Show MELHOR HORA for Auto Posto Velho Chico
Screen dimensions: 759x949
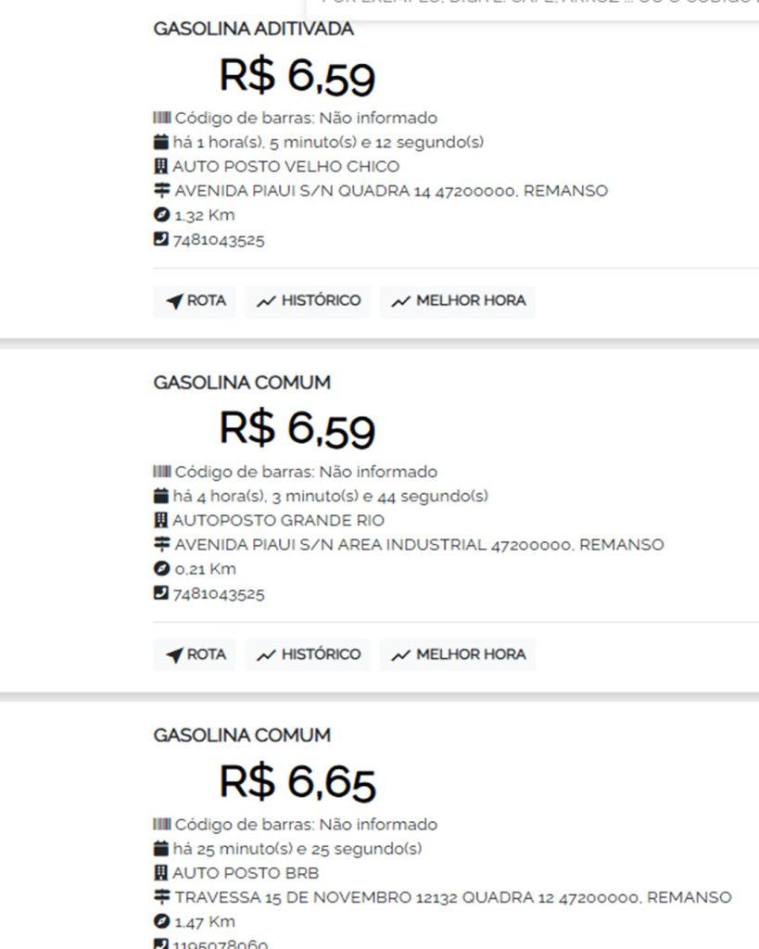457,301
